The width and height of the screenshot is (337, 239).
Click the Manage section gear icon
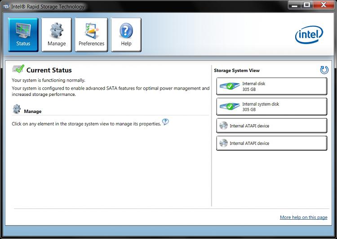[x=17, y=109]
